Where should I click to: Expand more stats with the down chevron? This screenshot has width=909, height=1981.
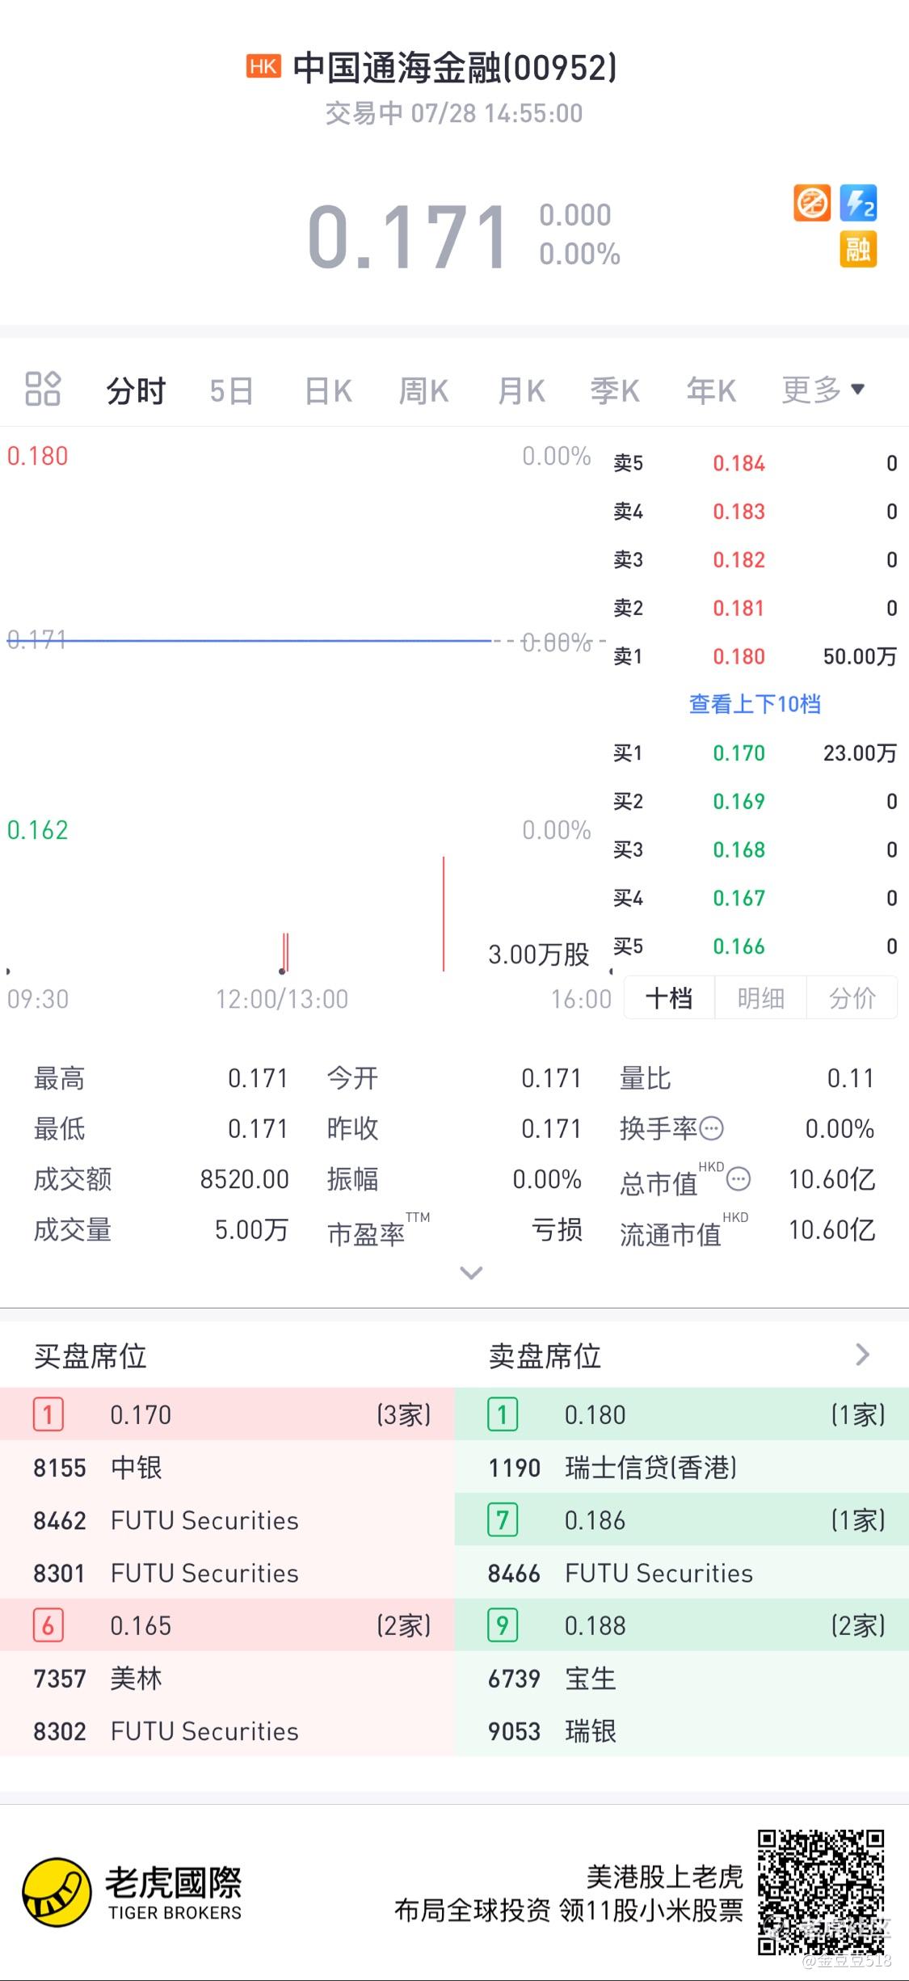(471, 1273)
